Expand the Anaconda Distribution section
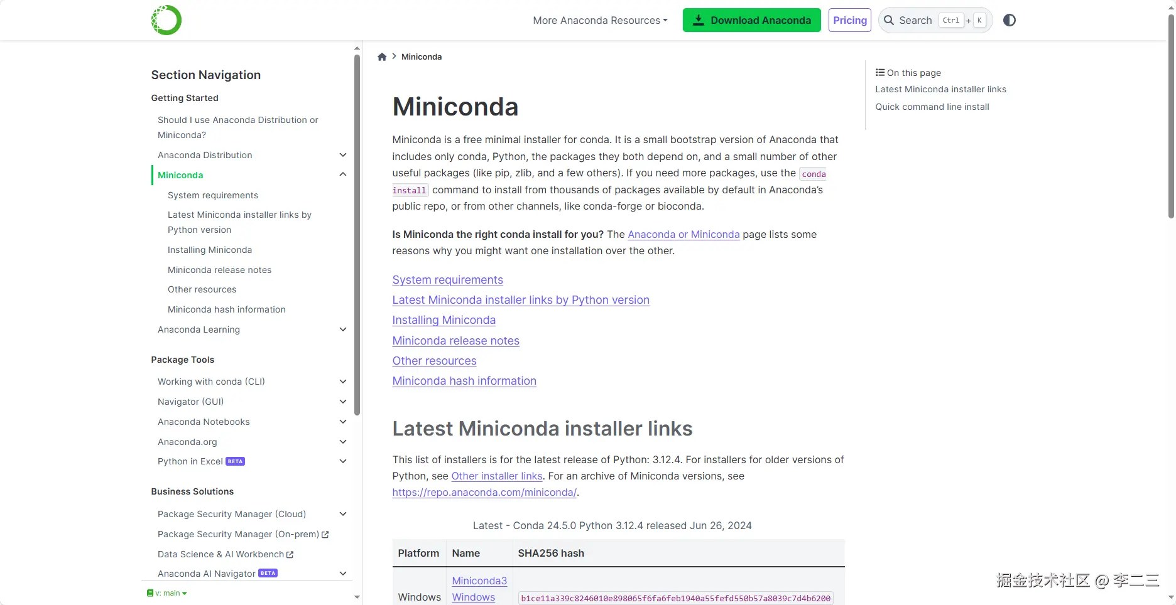This screenshot has width=1176, height=605. pos(343,155)
